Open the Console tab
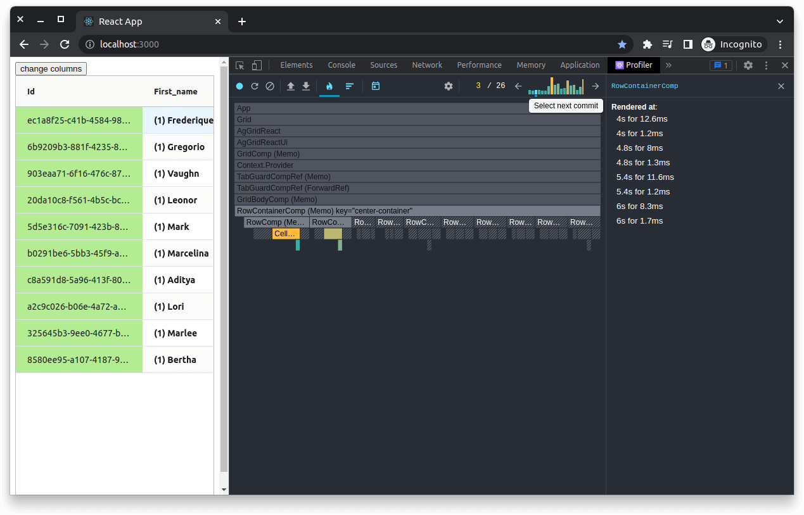The width and height of the screenshot is (804, 515). coord(341,65)
